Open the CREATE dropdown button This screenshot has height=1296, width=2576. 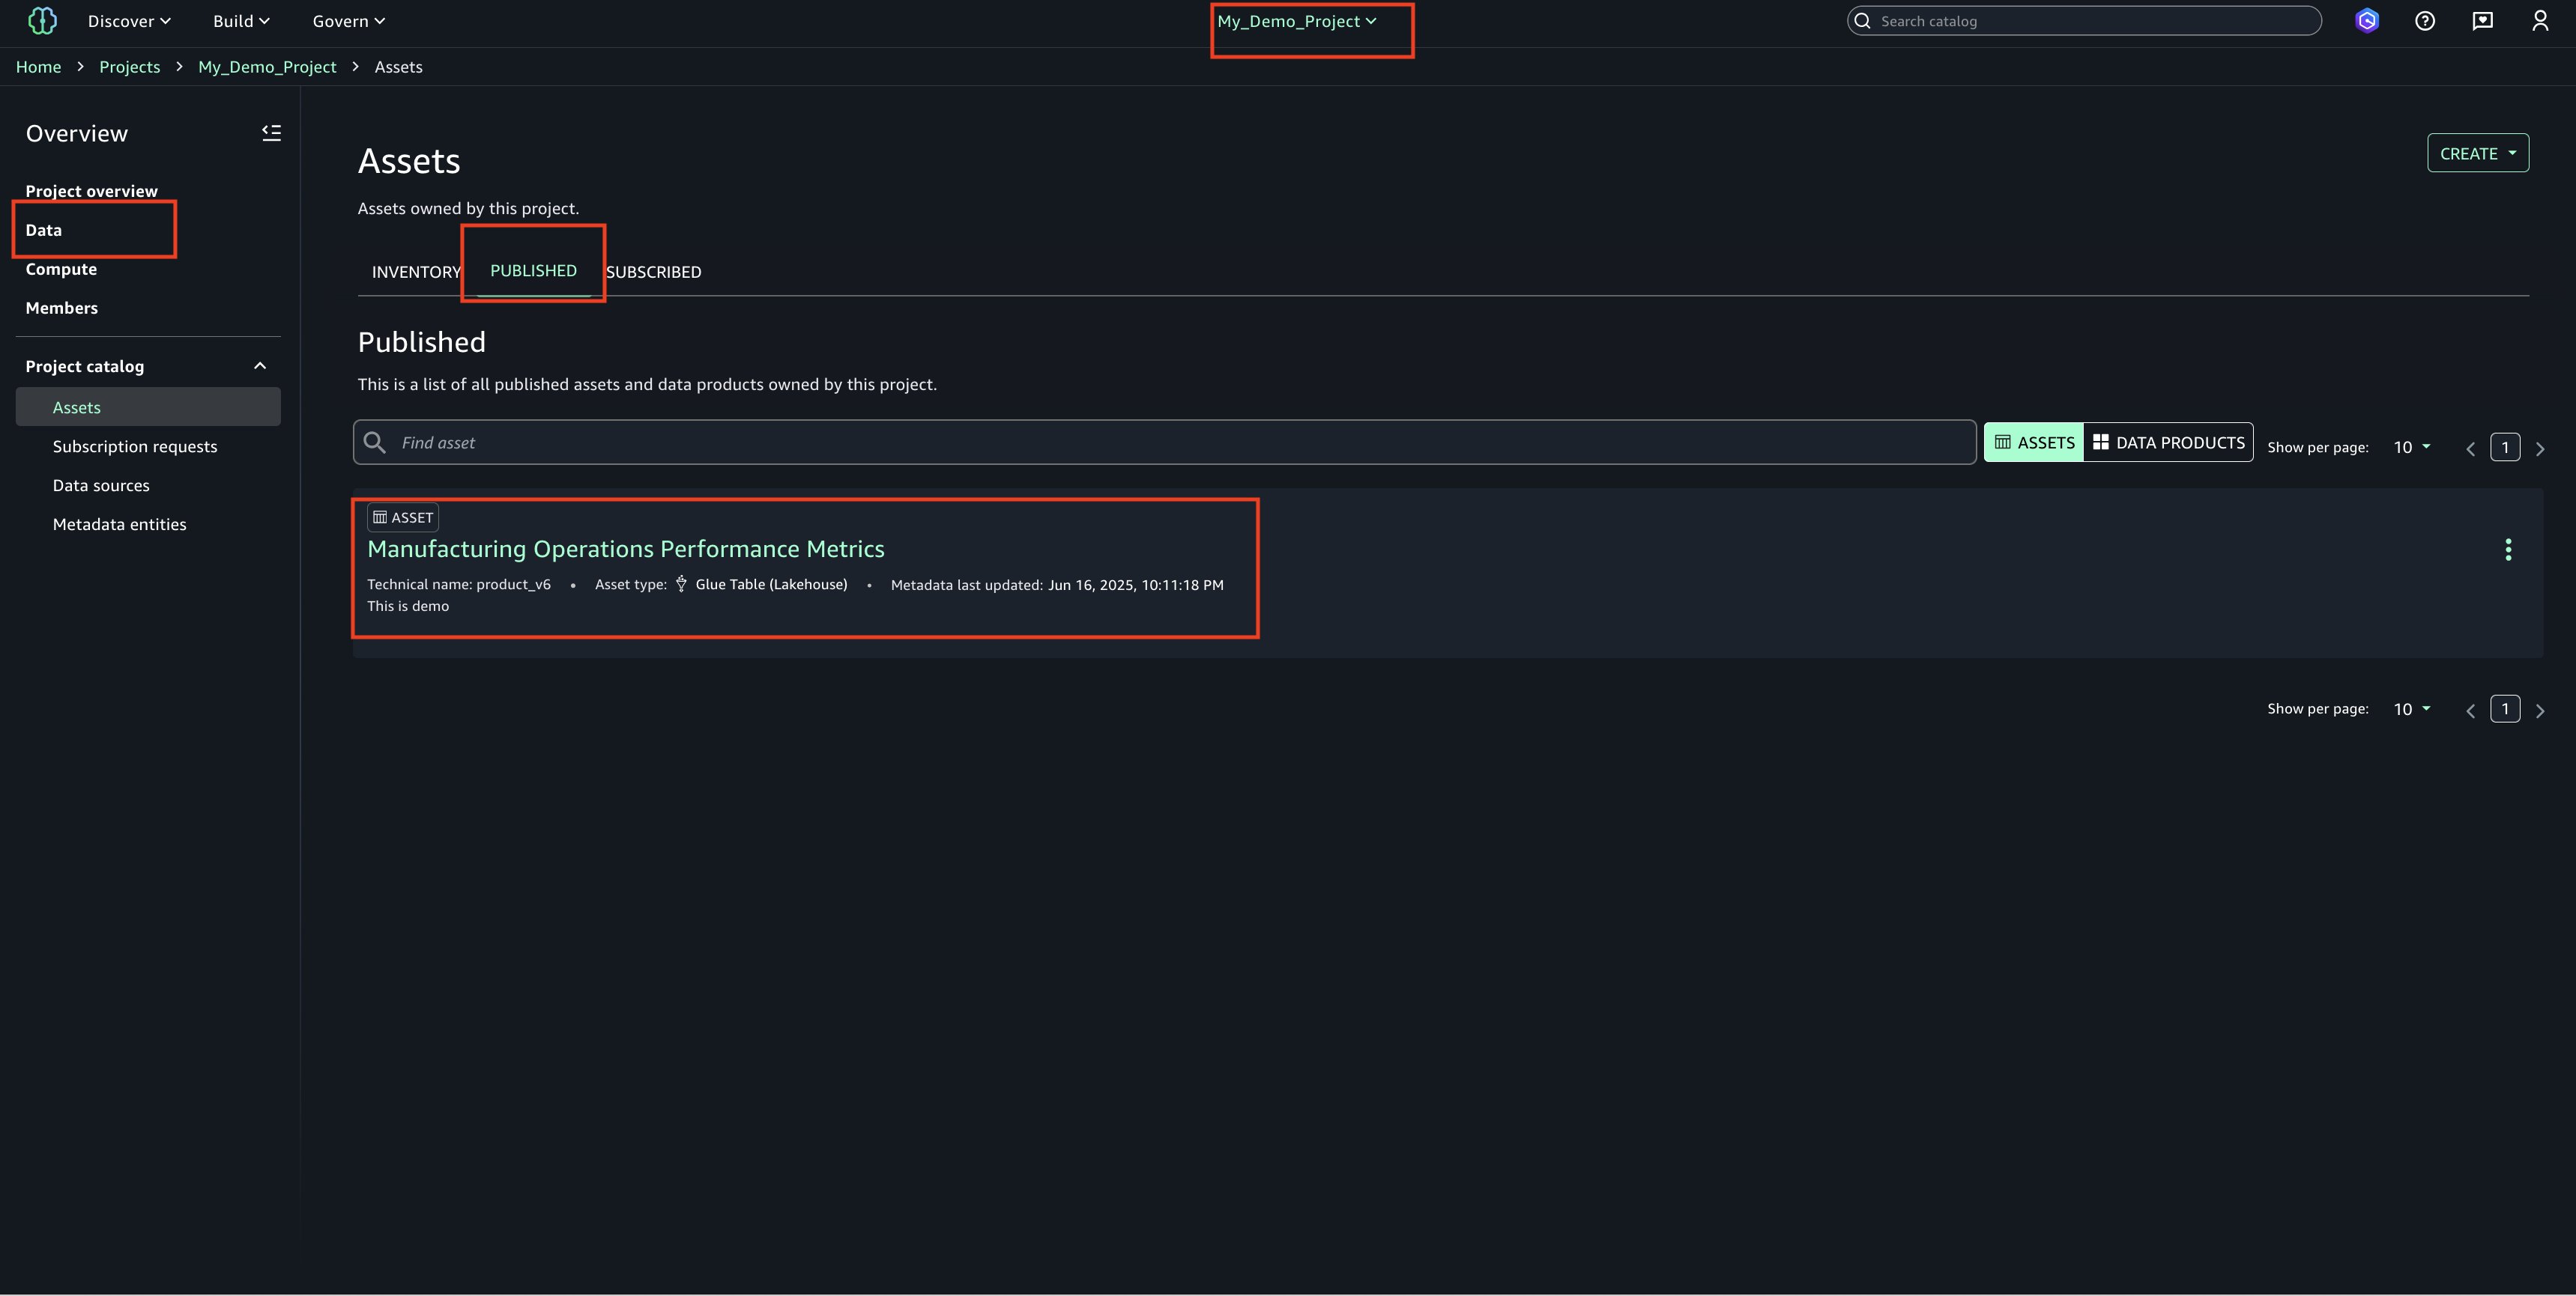click(x=2477, y=154)
